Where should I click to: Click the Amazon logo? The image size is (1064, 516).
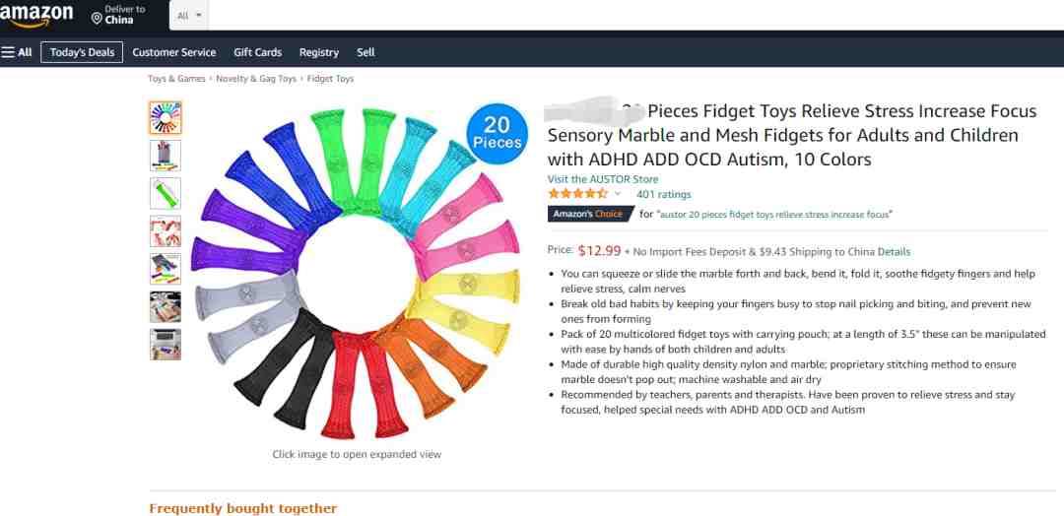click(x=36, y=15)
